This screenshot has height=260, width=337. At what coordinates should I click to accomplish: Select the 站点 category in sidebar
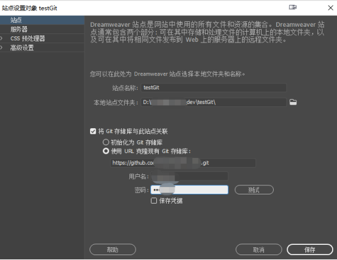click(42, 20)
